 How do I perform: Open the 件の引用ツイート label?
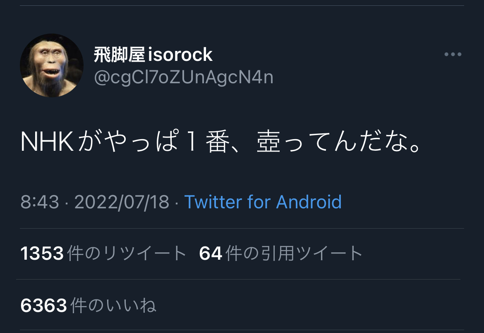[294, 253]
